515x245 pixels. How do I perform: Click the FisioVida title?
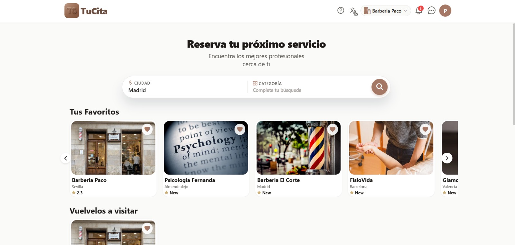(361, 180)
